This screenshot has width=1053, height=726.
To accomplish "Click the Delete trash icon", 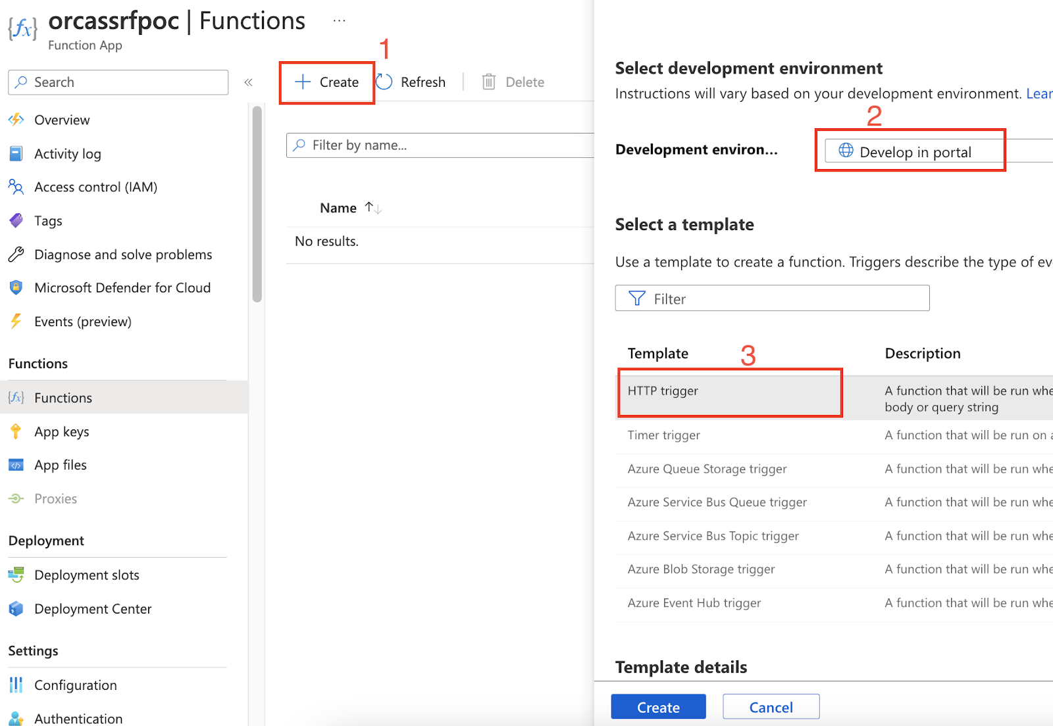I will (x=488, y=82).
